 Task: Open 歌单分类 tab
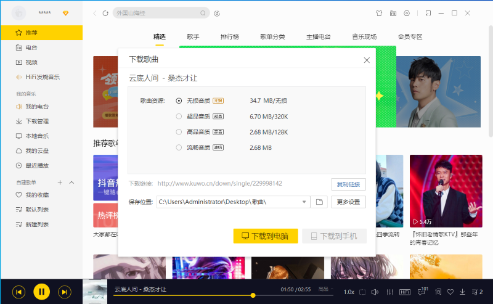pos(272,37)
